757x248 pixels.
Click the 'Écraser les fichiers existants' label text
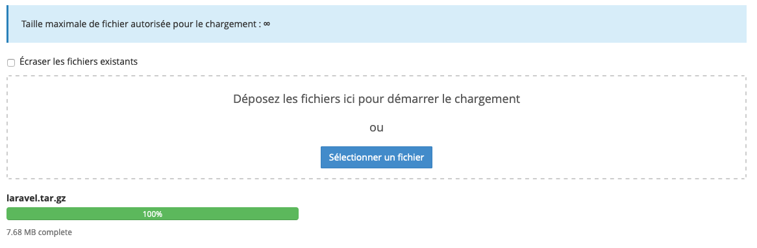[79, 62]
